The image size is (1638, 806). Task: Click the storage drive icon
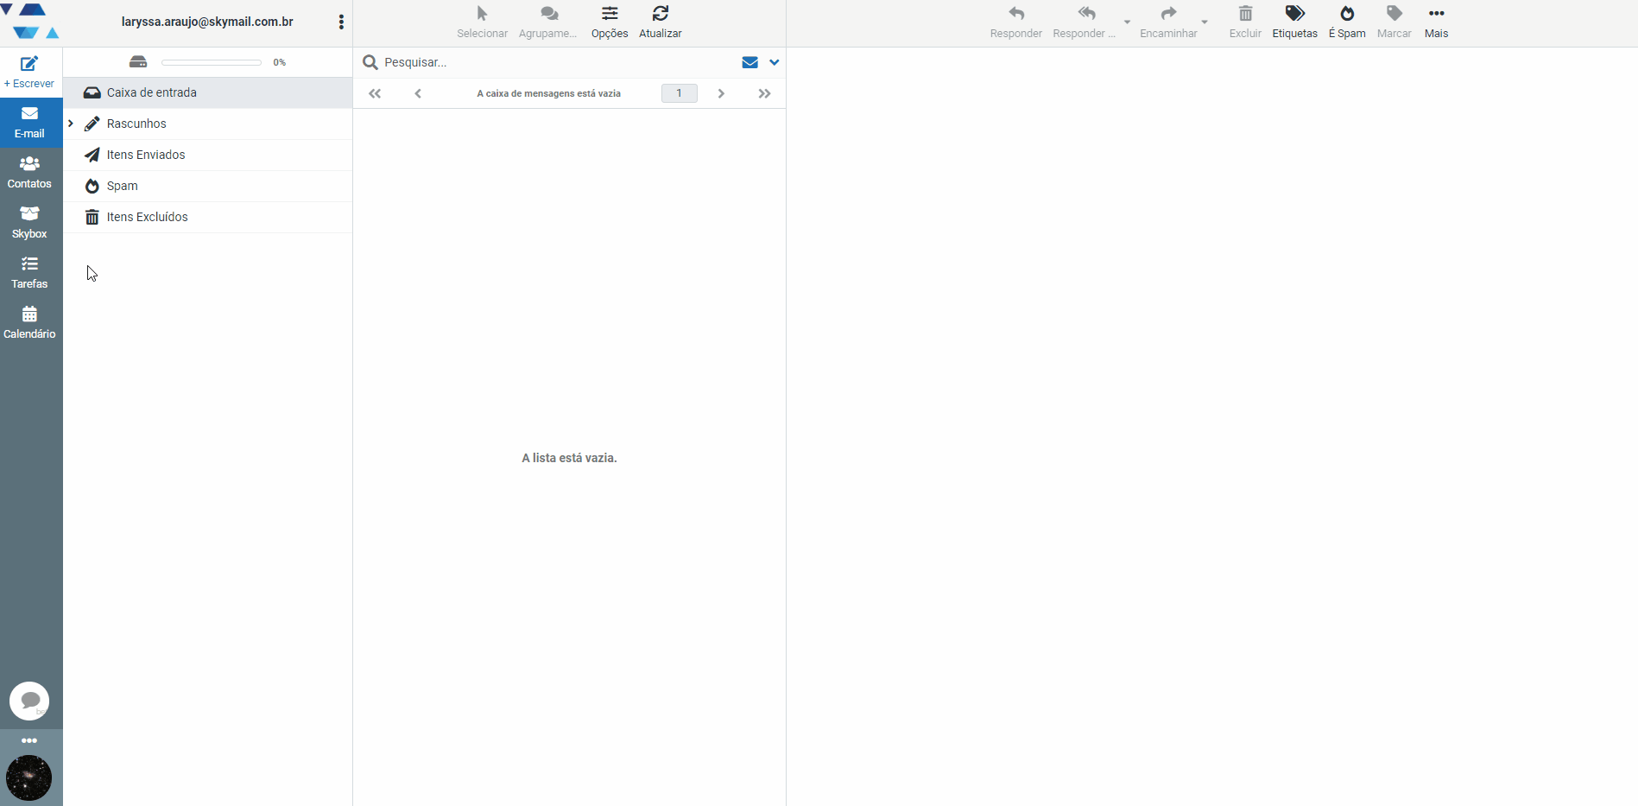[138, 61]
